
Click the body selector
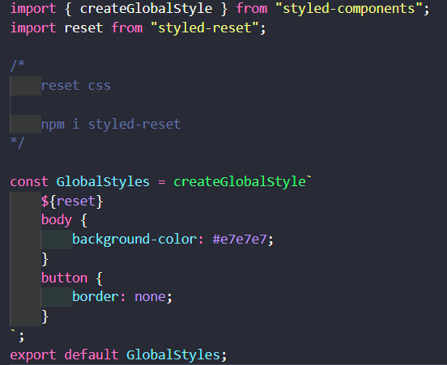[x=57, y=220]
